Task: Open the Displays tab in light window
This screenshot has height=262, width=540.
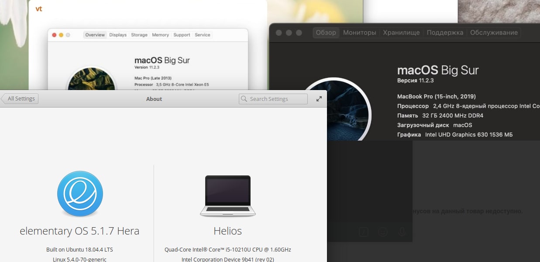Action: [118, 35]
